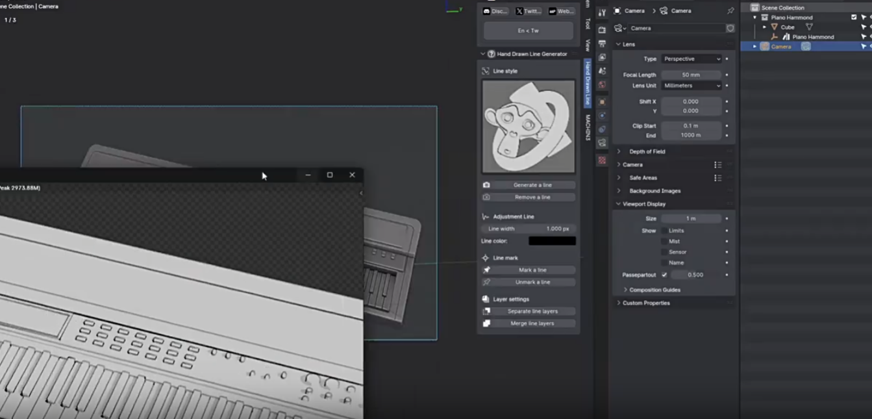Open the Render properties tab icon
The height and width of the screenshot is (419, 872).
[602, 30]
